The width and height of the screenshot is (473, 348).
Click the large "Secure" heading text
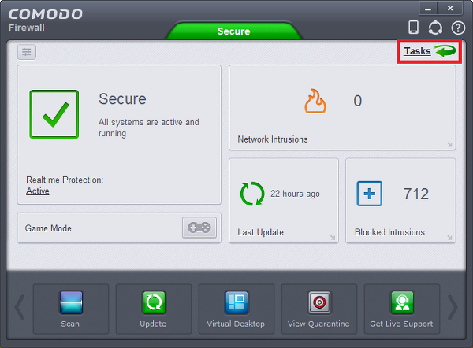[122, 99]
